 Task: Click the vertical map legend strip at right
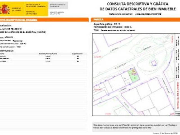[177, 75]
